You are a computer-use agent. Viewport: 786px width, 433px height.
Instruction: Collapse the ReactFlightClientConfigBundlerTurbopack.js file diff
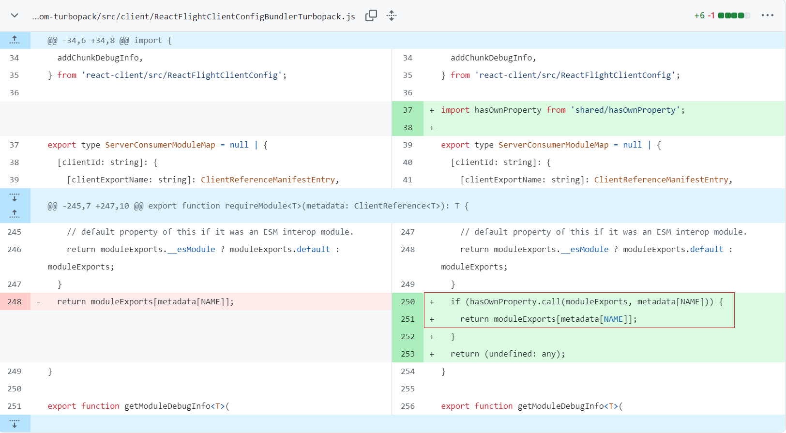pos(15,15)
